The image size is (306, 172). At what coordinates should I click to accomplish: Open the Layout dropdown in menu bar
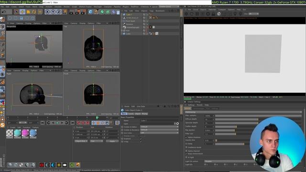[x=169, y=7]
